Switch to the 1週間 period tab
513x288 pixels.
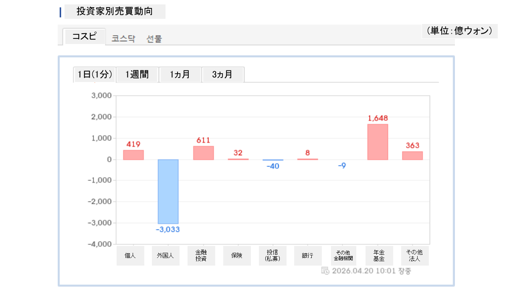point(137,74)
